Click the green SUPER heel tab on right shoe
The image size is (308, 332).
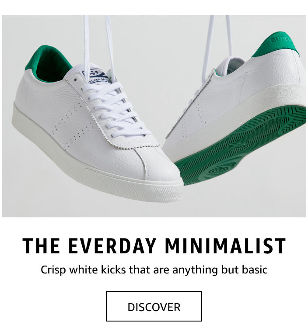[x=277, y=45]
